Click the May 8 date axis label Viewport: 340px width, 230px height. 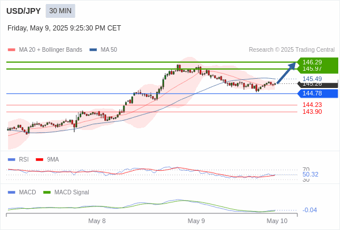[x=97, y=221]
